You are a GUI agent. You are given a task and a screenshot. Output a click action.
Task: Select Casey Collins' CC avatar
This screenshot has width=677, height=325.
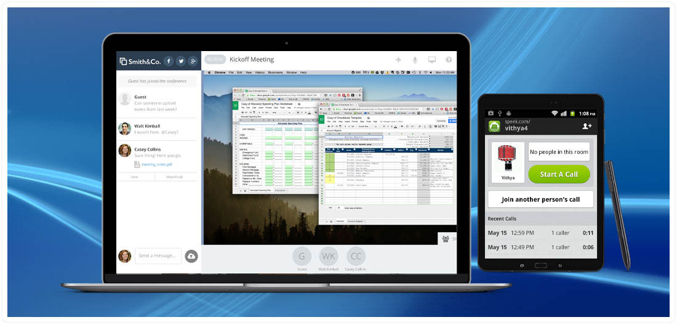click(356, 257)
